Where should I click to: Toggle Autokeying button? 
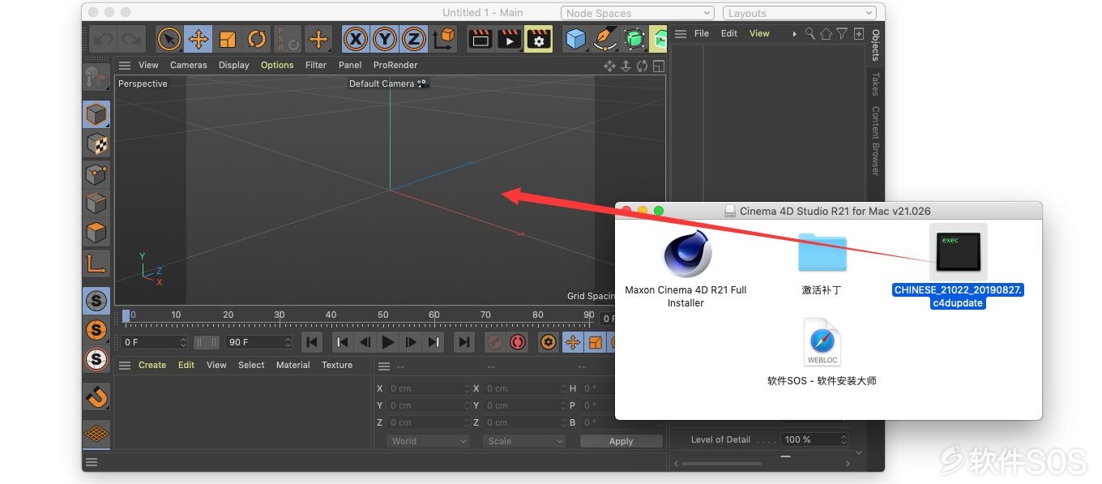[x=518, y=342]
